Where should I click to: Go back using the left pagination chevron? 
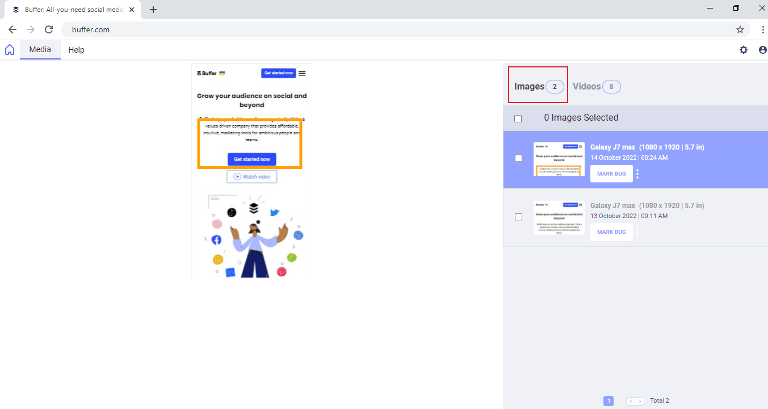coord(631,401)
